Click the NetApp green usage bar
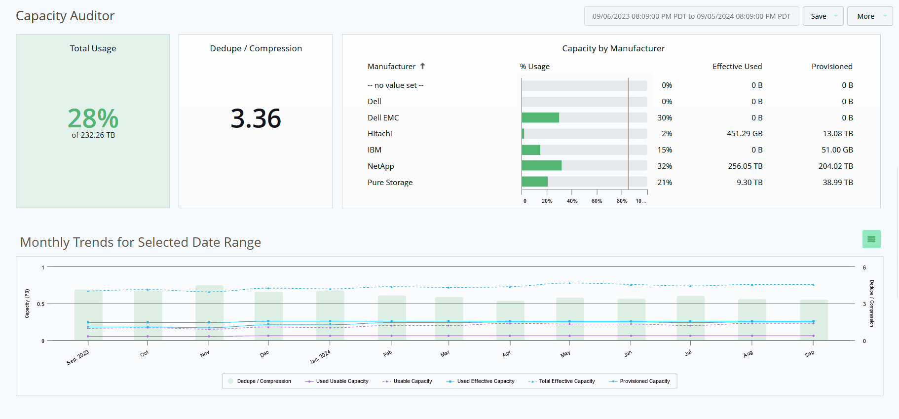The image size is (899, 419). 542,166
